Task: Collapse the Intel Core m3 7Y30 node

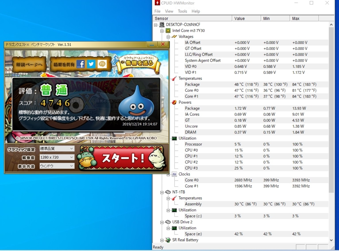Action: [x=162, y=31]
